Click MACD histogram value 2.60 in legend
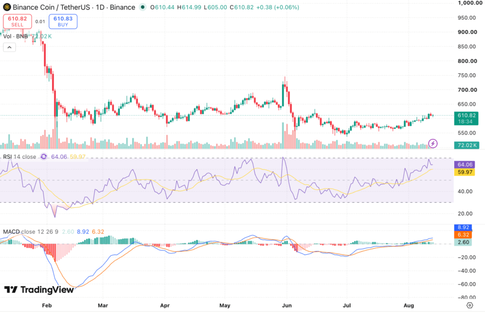This screenshot has height=313, width=485. pyautogui.click(x=68, y=232)
